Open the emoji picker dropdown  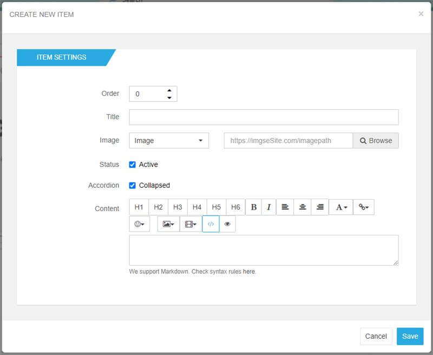point(140,224)
